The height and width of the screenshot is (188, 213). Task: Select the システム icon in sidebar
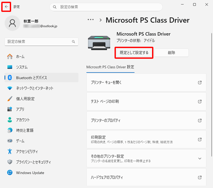click(x=10, y=67)
